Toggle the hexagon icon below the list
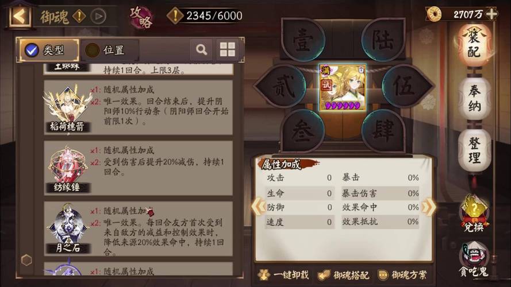The height and width of the screenshot is (287, 511). (26, 259)
